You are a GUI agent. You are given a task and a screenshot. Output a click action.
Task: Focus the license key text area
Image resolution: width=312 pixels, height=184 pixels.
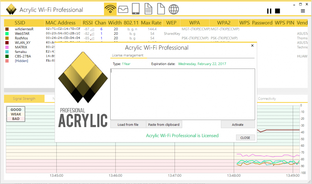coord(183,94)
